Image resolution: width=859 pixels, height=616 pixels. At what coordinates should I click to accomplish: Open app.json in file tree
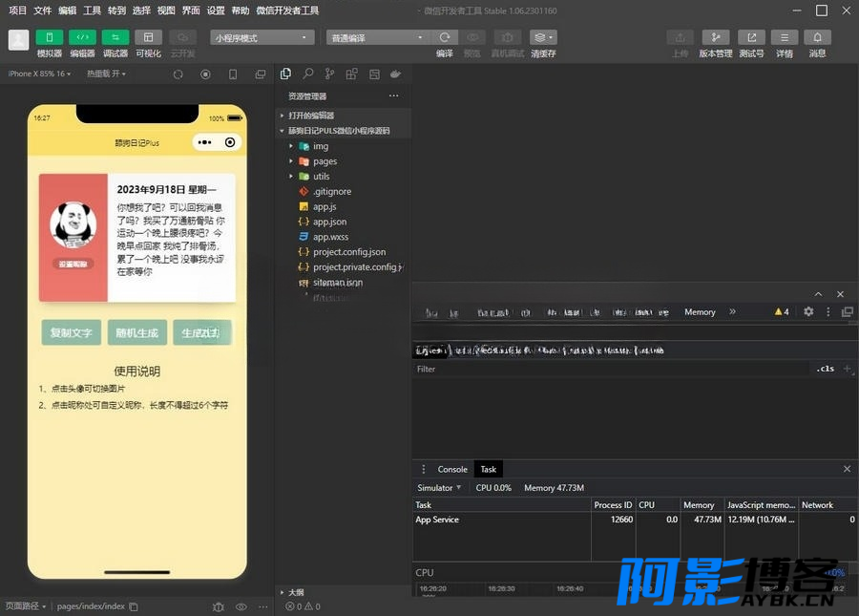(329, 222)
